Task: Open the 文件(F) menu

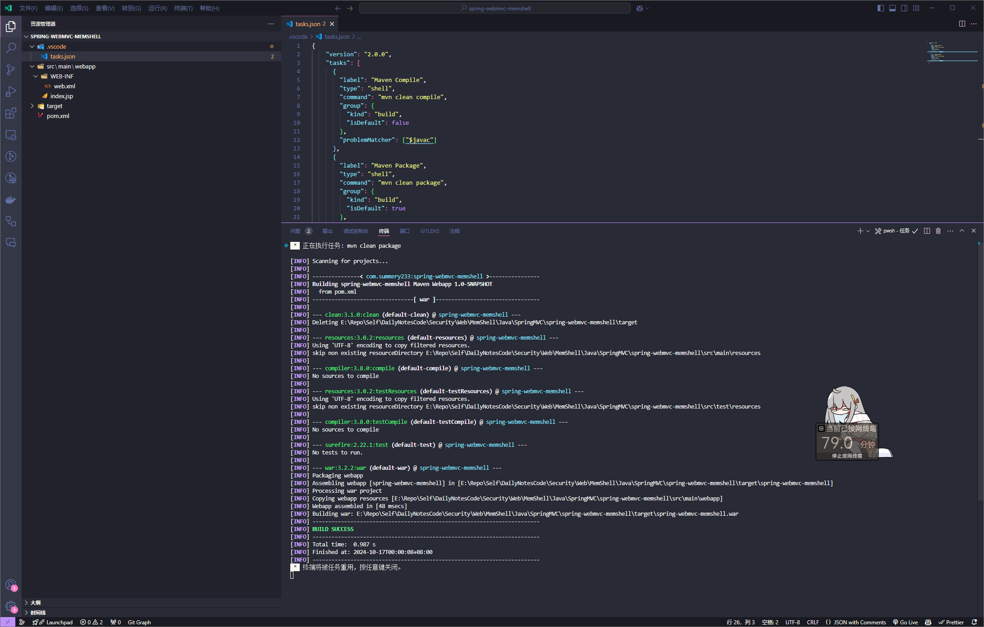Action: pos(28,8)
